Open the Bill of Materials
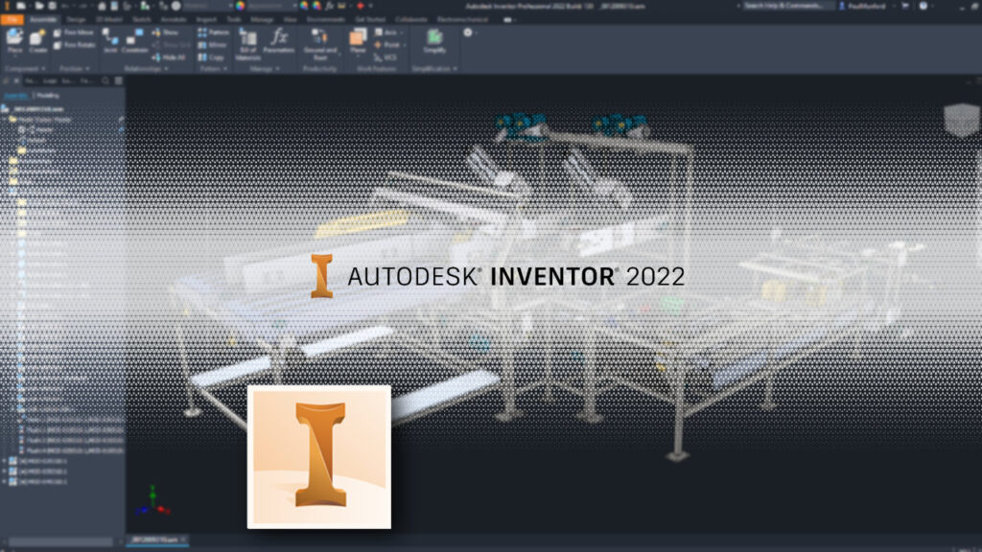Viewport: 982px width, 552px height. 248,44
